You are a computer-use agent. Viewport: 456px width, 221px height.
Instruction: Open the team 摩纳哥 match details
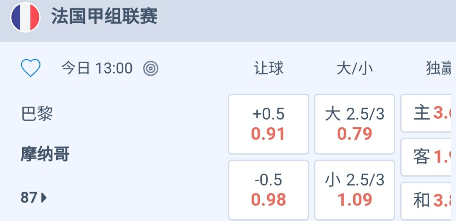point(45,155)
